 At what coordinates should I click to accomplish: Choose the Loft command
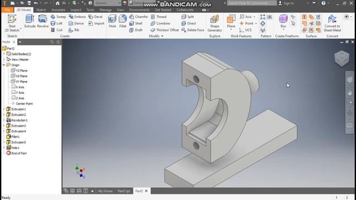point(57,23)
